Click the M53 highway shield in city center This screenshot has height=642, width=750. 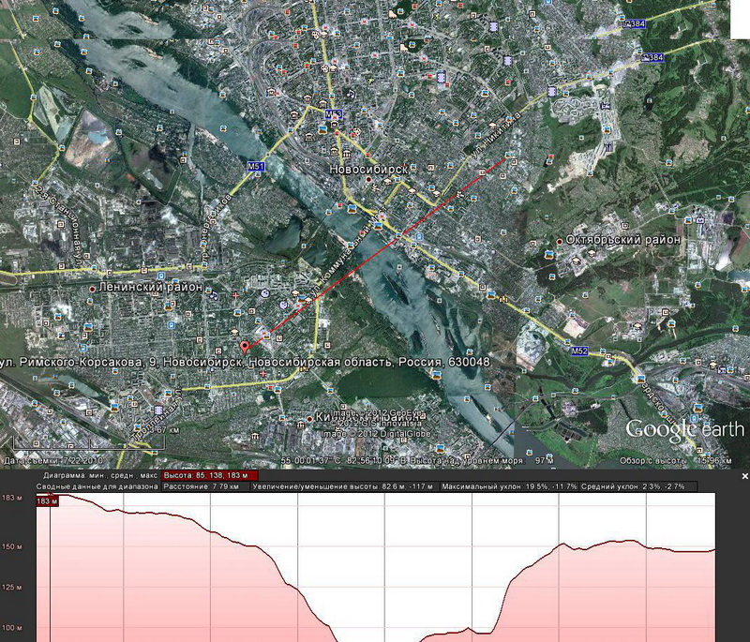(334, 113)
